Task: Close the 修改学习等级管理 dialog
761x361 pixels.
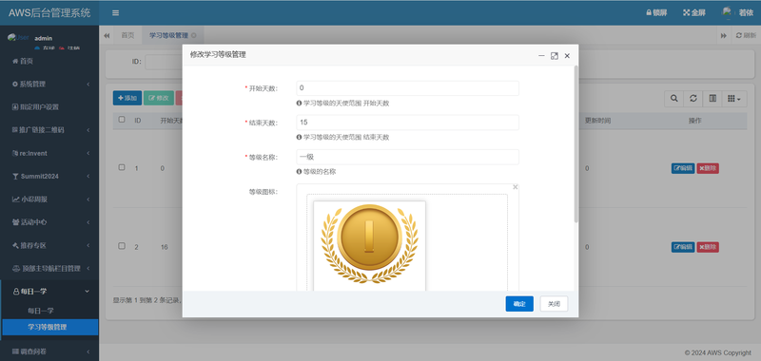Action: (567, 56)
